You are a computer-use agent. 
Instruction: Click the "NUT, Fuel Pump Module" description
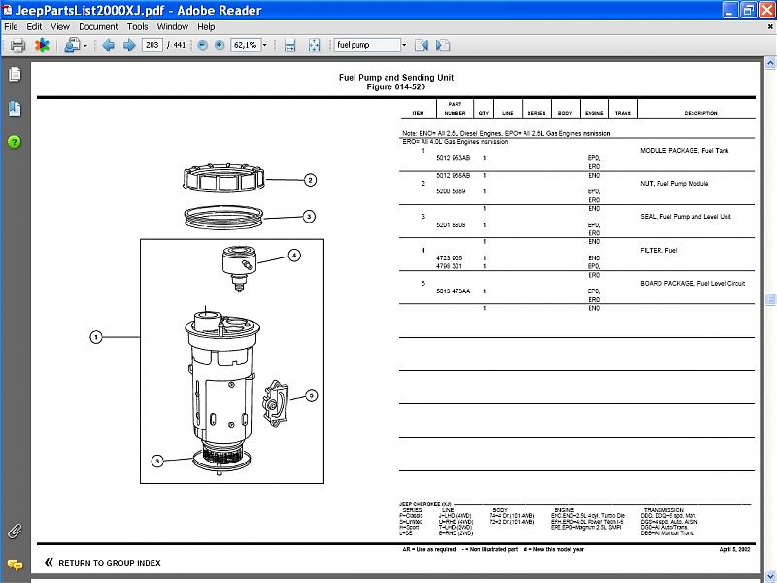(x=674, y=184)
